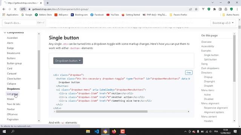Screen dimensions: 241x135
Task: Open the Accordion docs page
Action: (x=12, y=38)
